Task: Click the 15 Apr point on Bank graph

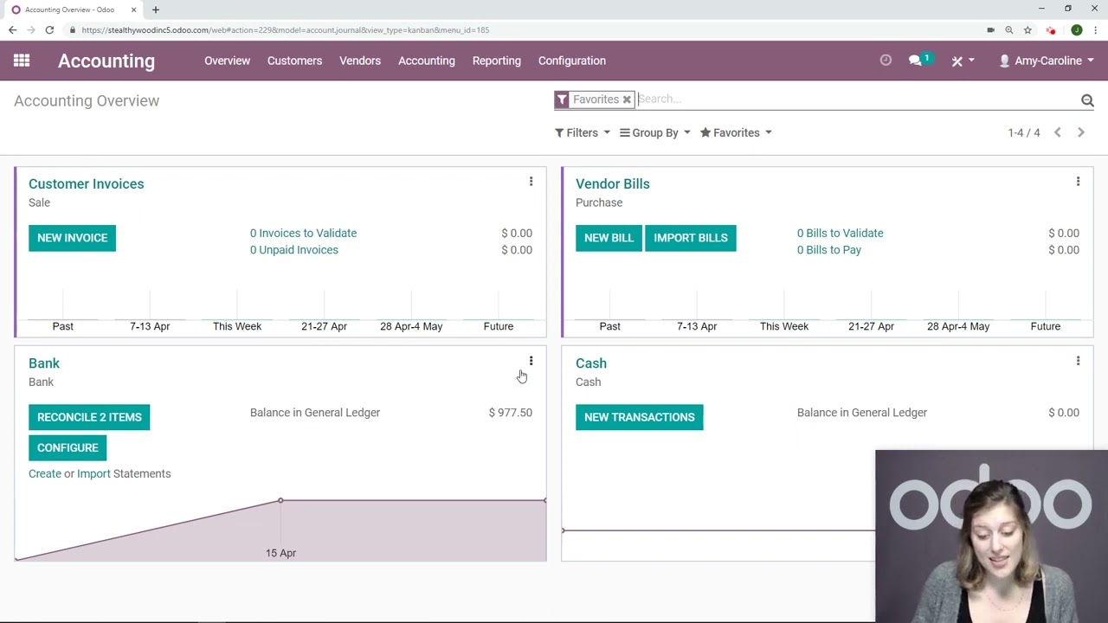Action: [x=280, y=500]
